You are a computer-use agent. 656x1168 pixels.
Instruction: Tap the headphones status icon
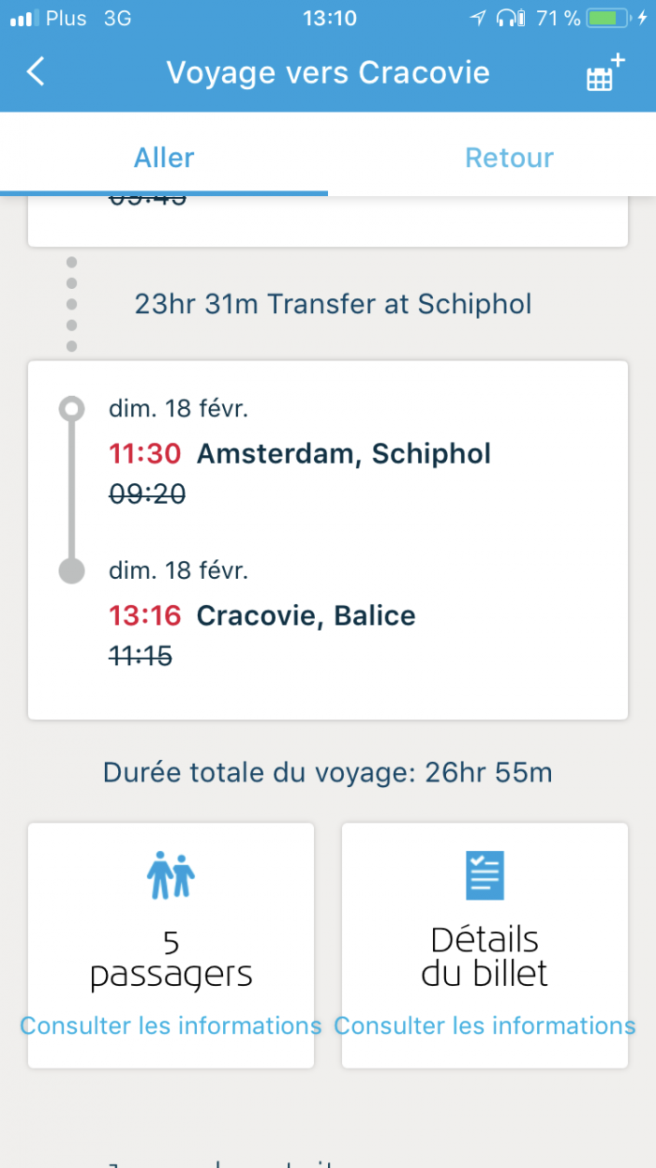click(511, 18)
